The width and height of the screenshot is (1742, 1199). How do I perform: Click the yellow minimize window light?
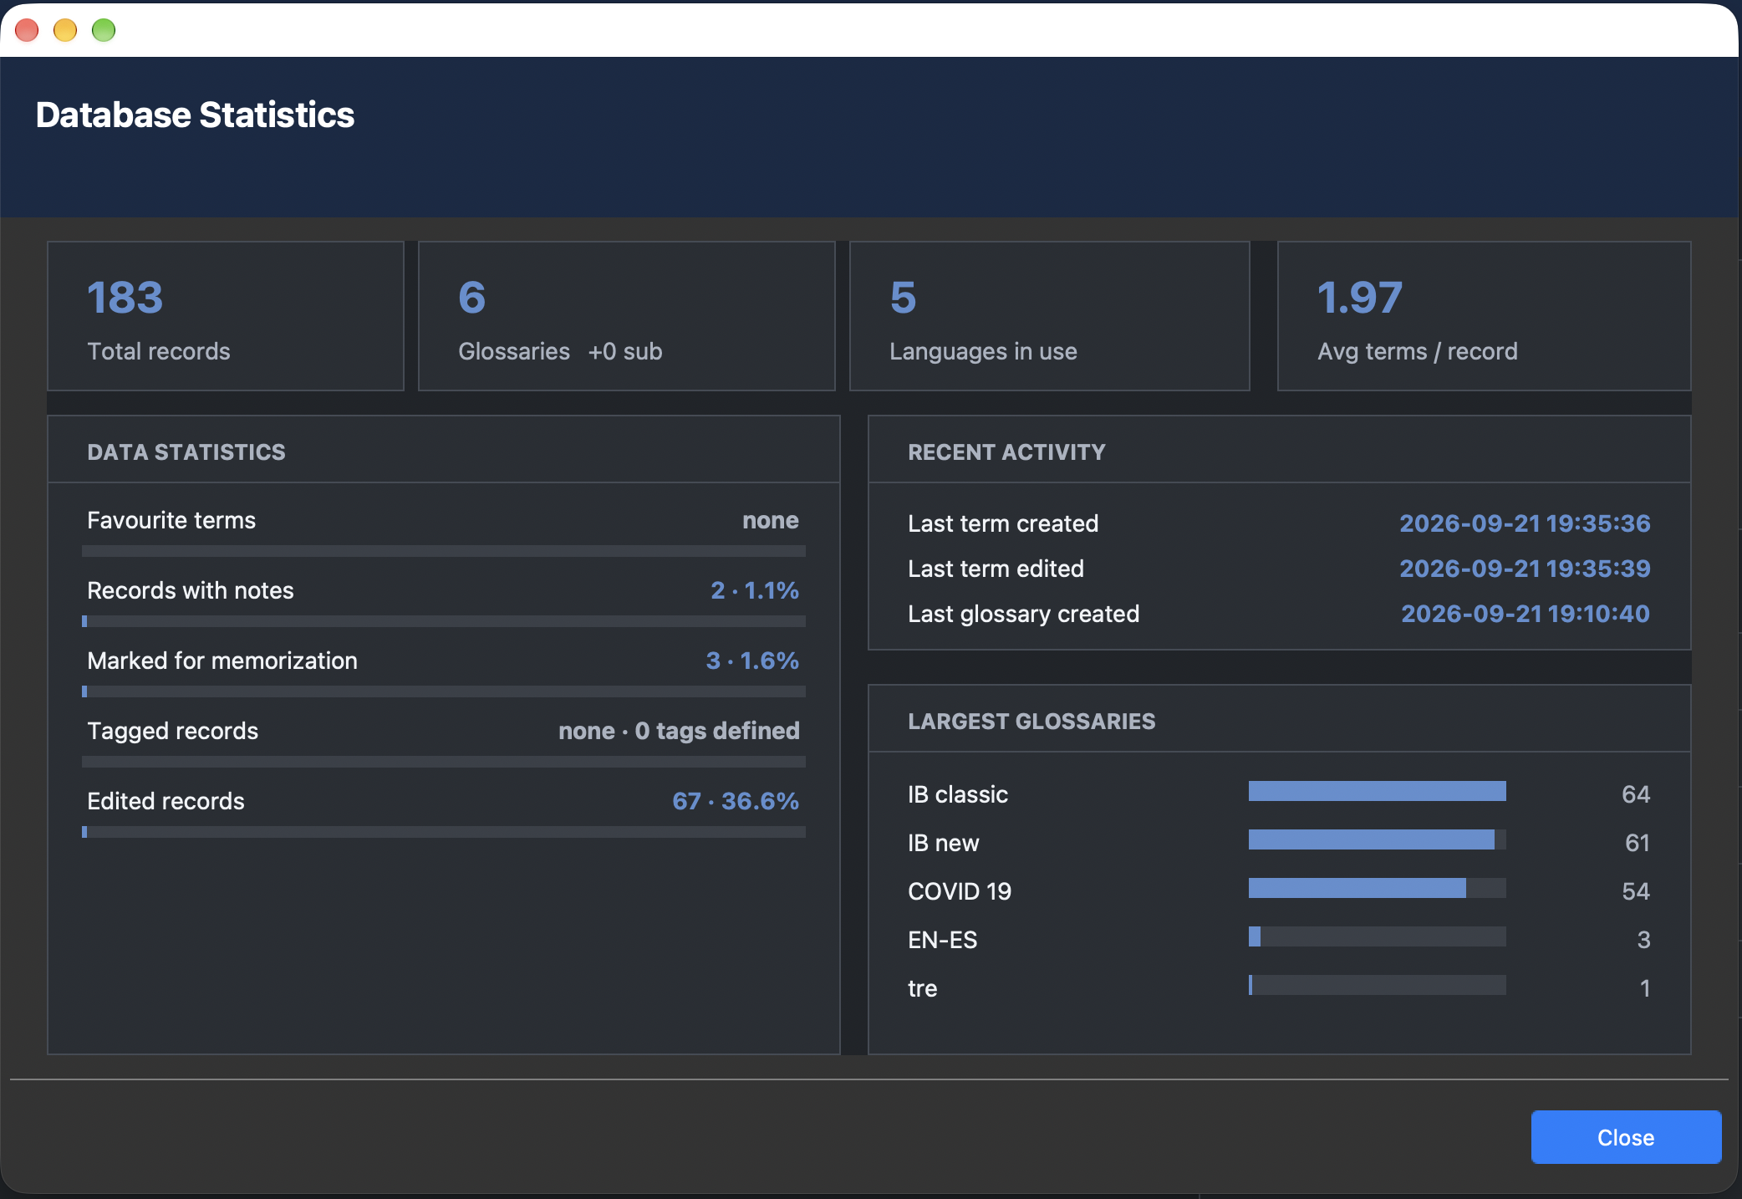(65, 30)
